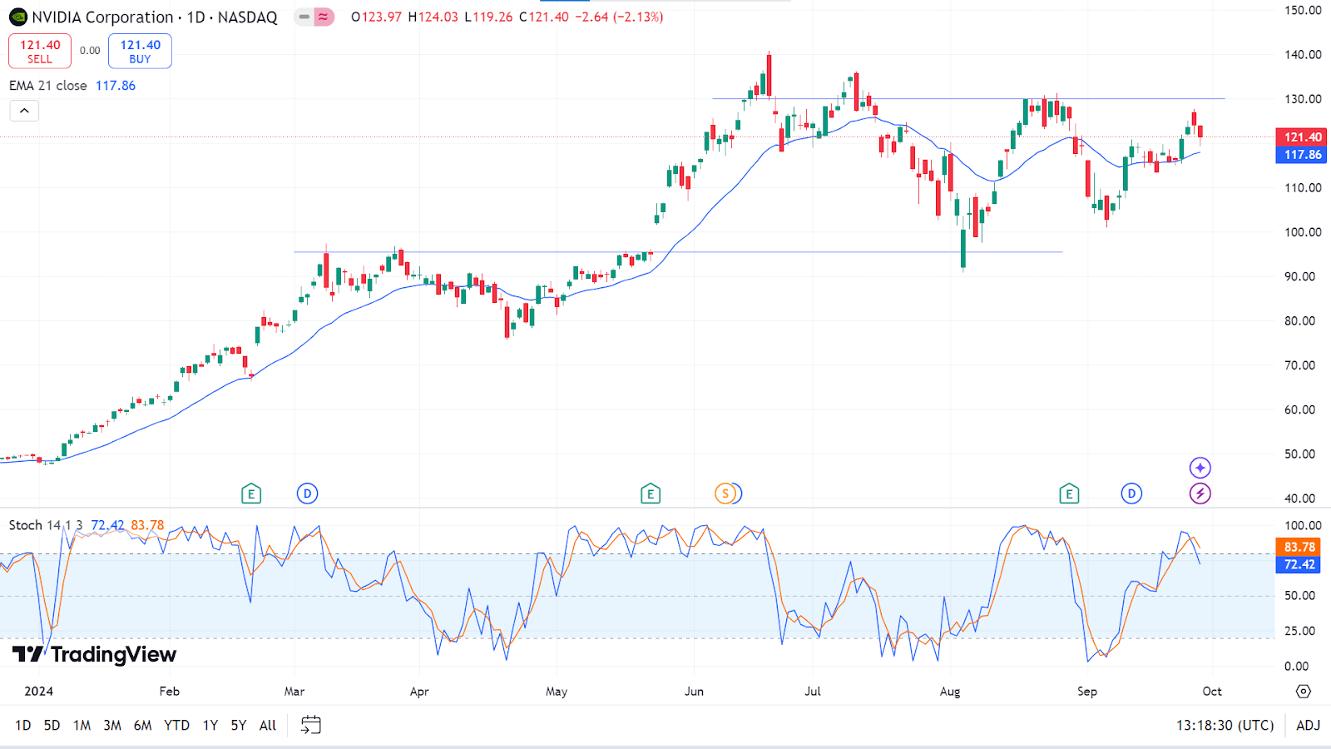Click the EMA 21 close indicator label
The image size is (1331, 749).
pyautogui.click(x=48, y=86)
